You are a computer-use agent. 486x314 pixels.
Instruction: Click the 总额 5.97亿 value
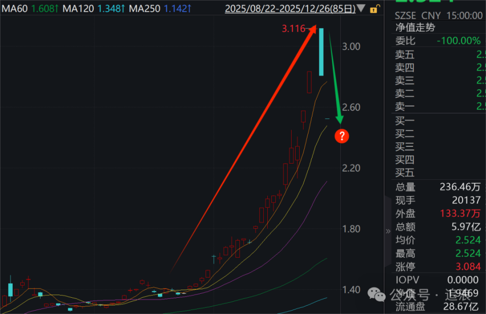tap(466, 226)
